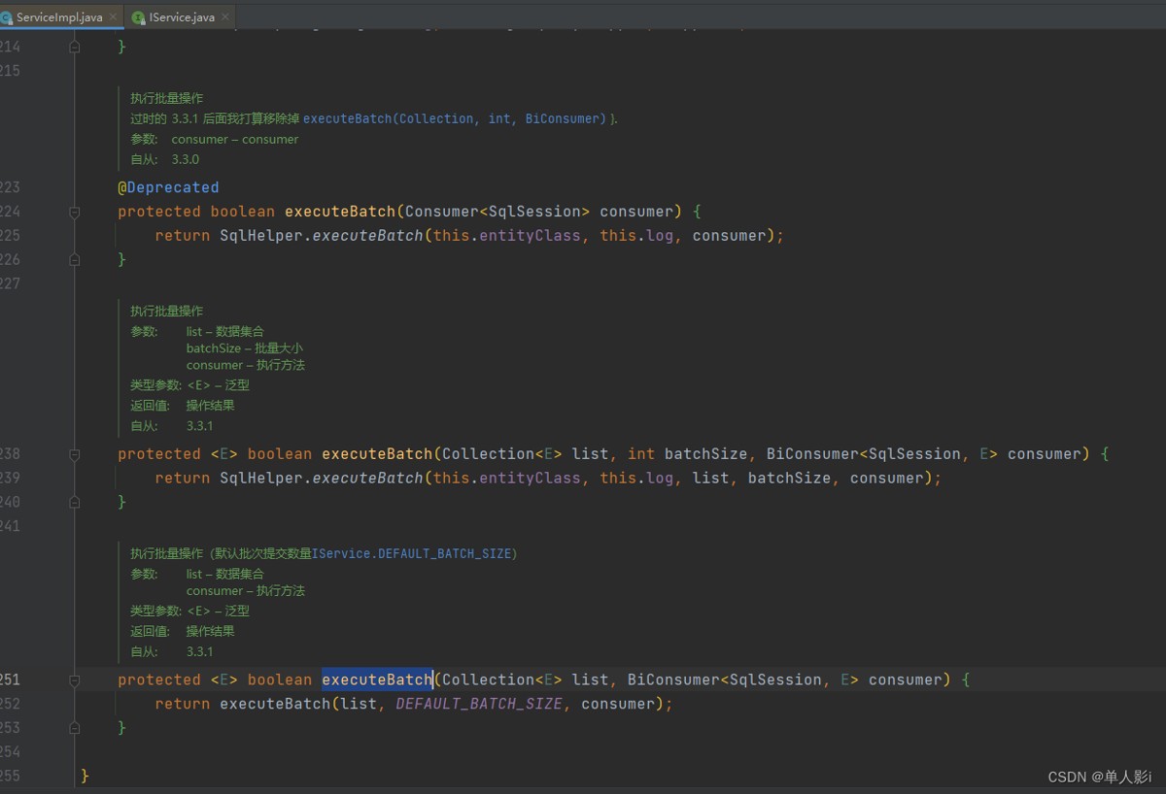Click the IService.java interface file icon

(x=138, y=17)
